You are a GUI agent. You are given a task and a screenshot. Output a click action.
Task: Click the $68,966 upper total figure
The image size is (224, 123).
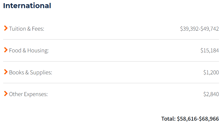209,119
